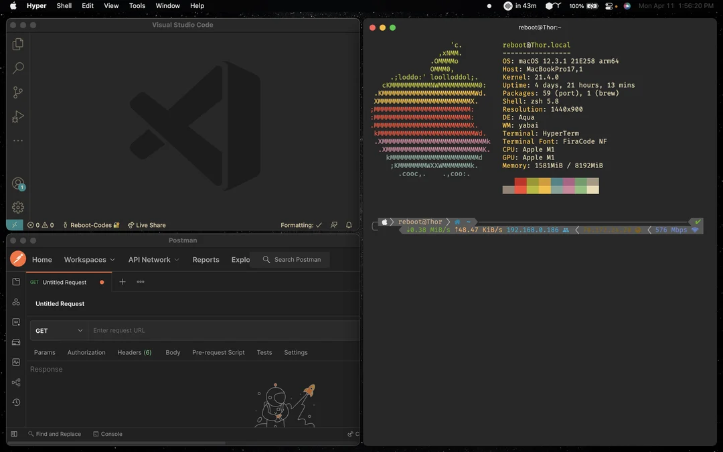The width and height of the screenshot is (723, 452).
Task: Click Reboot-Codes in the VS Code status bar
Action: tap(90, 225)
